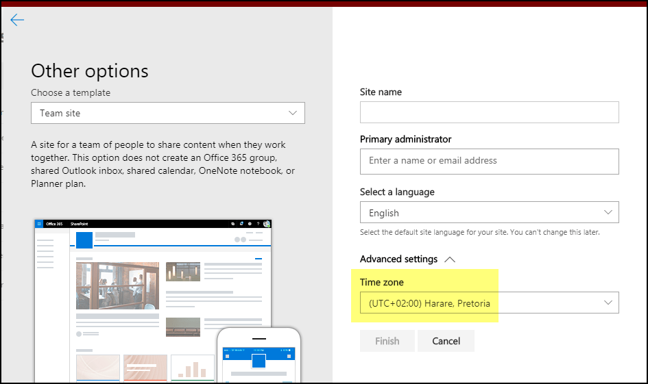Click the help question mark in preview
Screen dimensions: 648x384
point(257,224)
